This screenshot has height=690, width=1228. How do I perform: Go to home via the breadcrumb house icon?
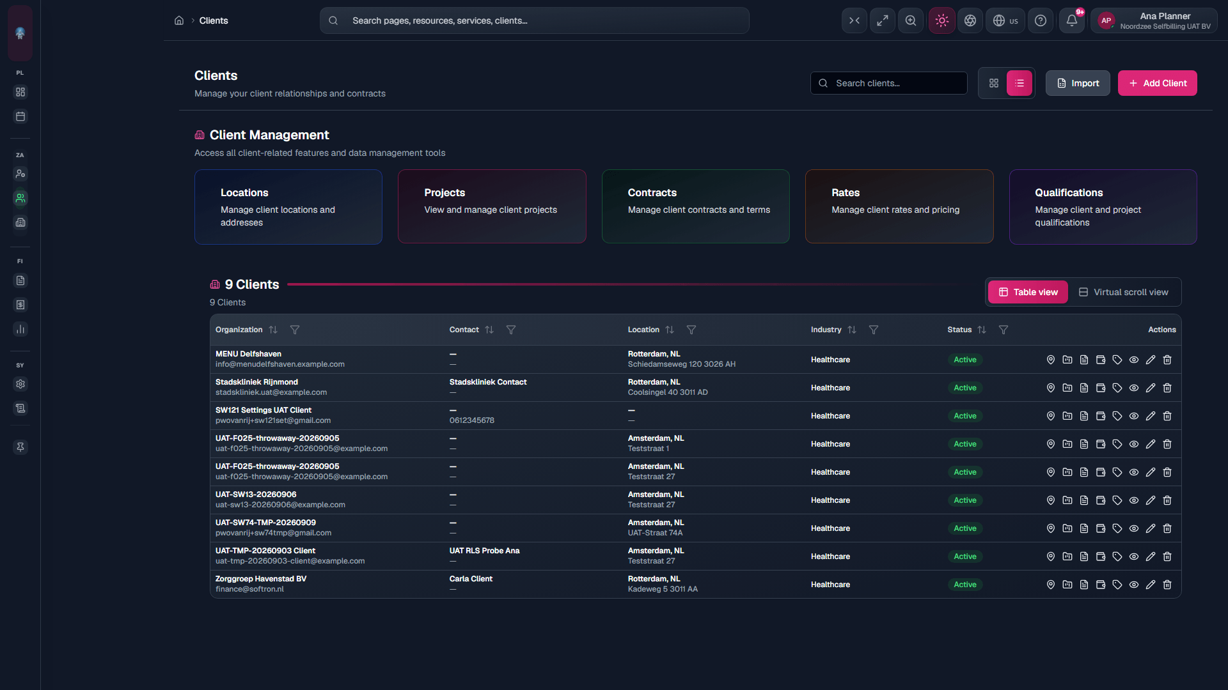pyautogui.click(x=179, y=20)
